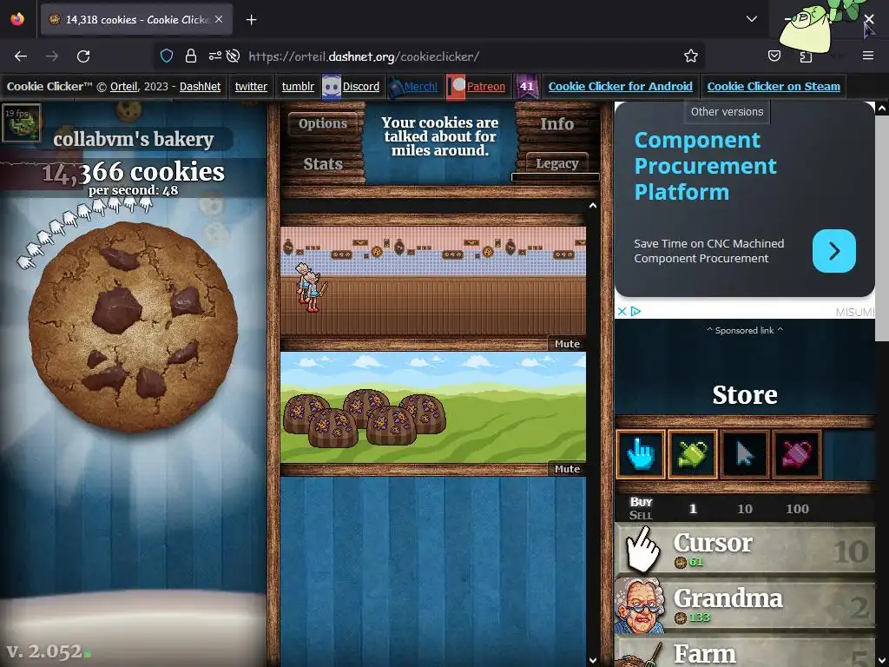889x667 pixels.
Task: Switch store mode to Sell
Action: coord(642,515)
